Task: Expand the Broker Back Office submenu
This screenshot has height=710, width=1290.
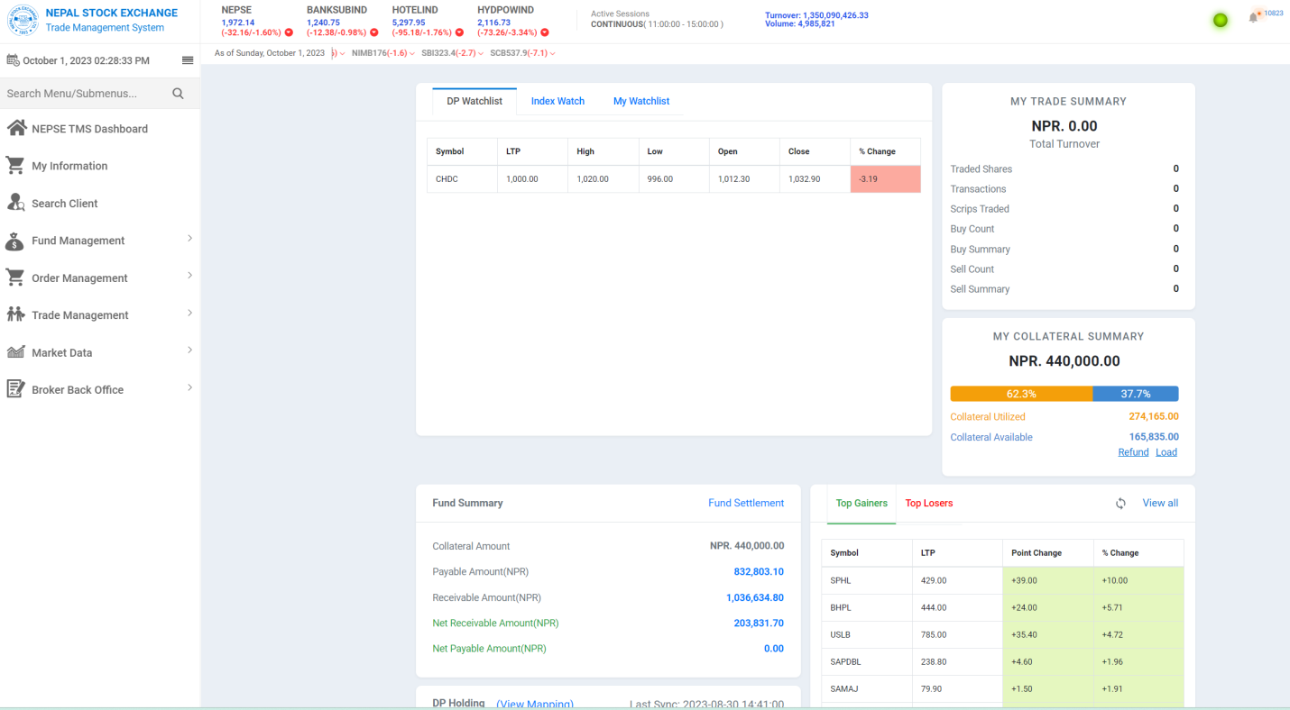Action: 189,387
